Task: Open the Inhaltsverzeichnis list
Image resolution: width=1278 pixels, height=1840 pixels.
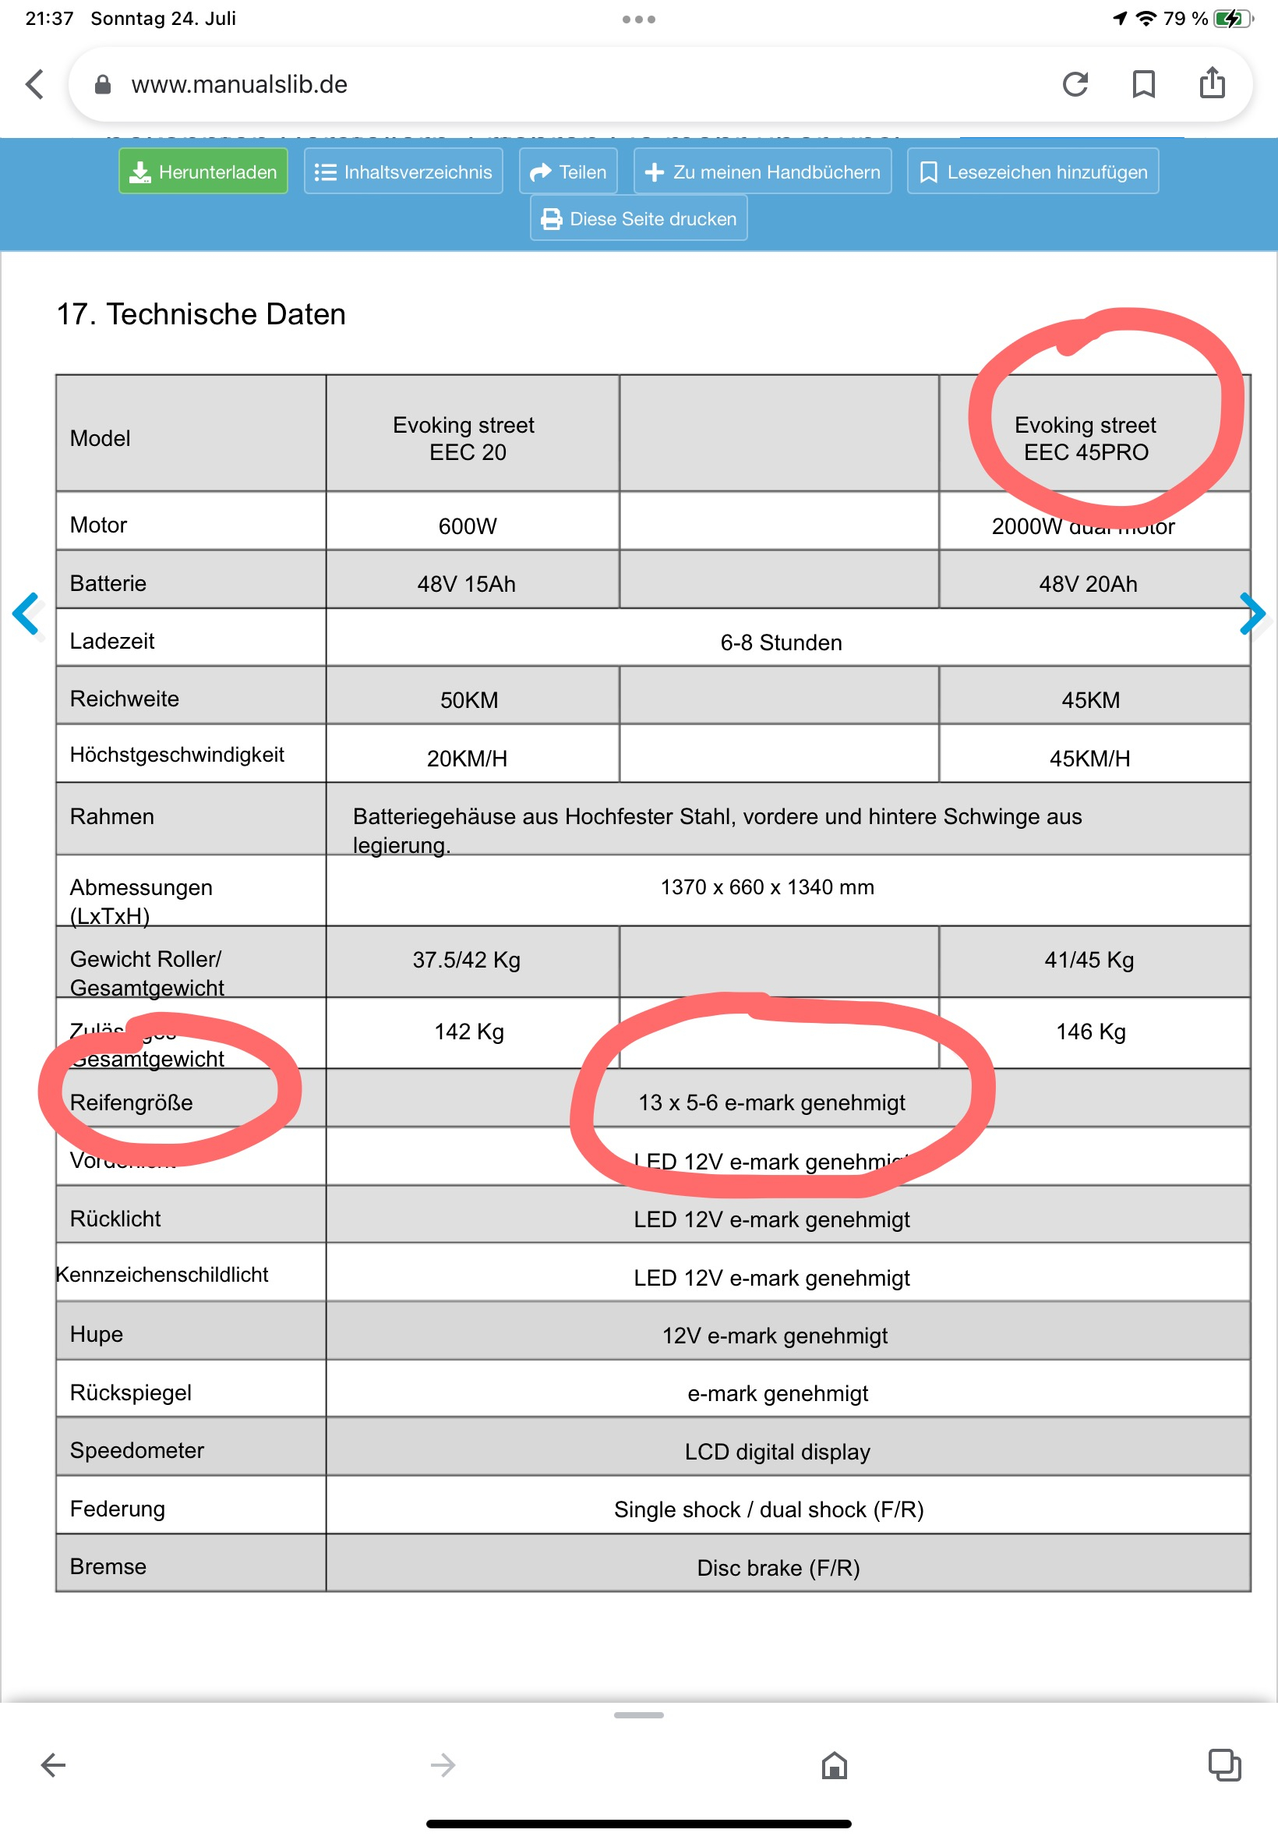Action: 404,172
